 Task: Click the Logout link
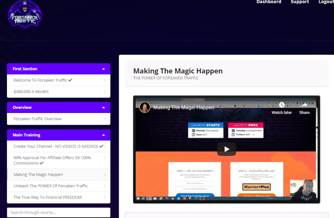click(326, 2)
